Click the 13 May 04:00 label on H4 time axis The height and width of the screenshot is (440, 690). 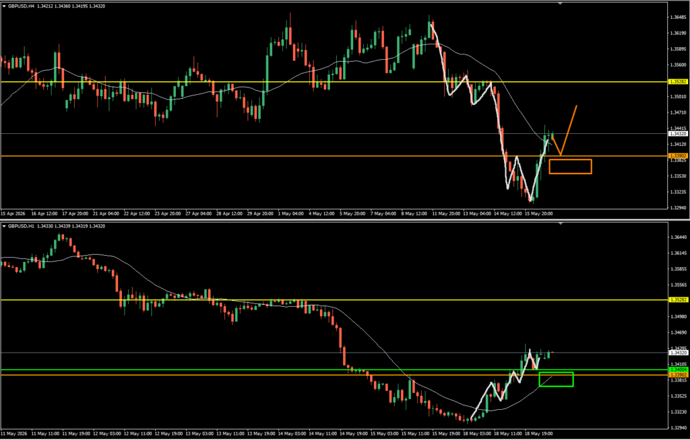476,214
